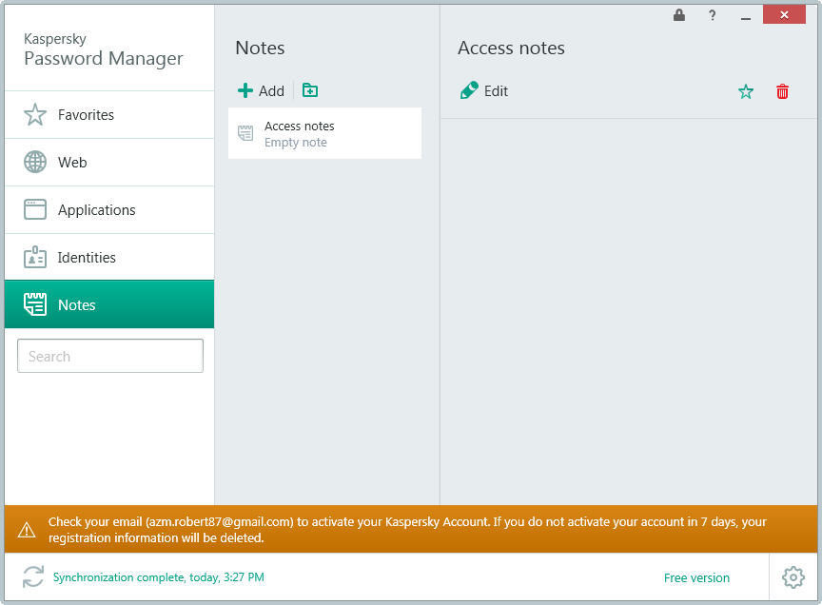Add a new note with the plus icon
Viewport: 822px width, 605px height.
click(245, 90)
